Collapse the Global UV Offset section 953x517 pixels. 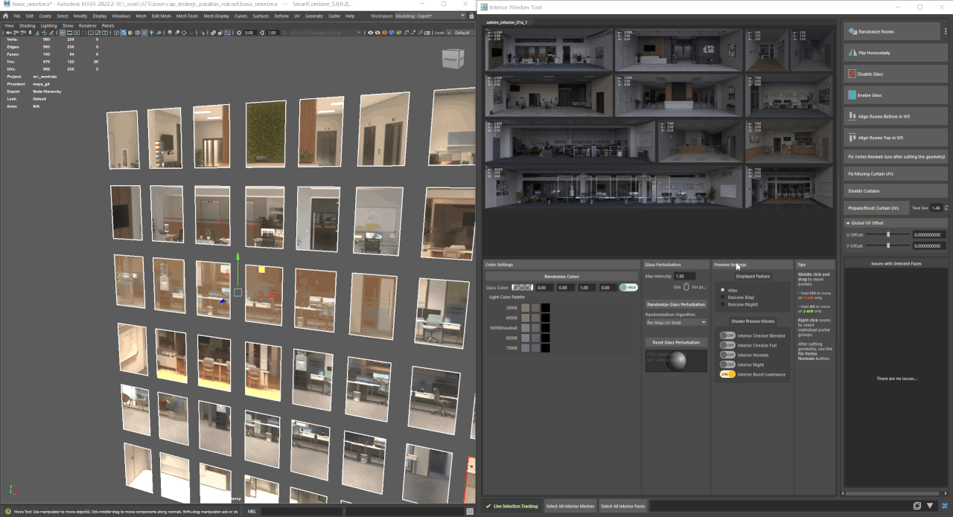click(x=847, y=222)
